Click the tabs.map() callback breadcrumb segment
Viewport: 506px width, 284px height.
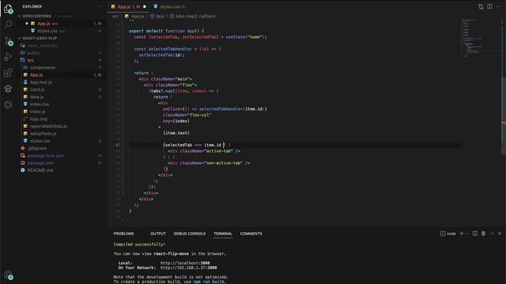pyautogui.click(x=195, y=16)
